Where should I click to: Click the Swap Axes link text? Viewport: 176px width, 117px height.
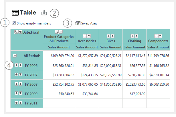[89, 23]
